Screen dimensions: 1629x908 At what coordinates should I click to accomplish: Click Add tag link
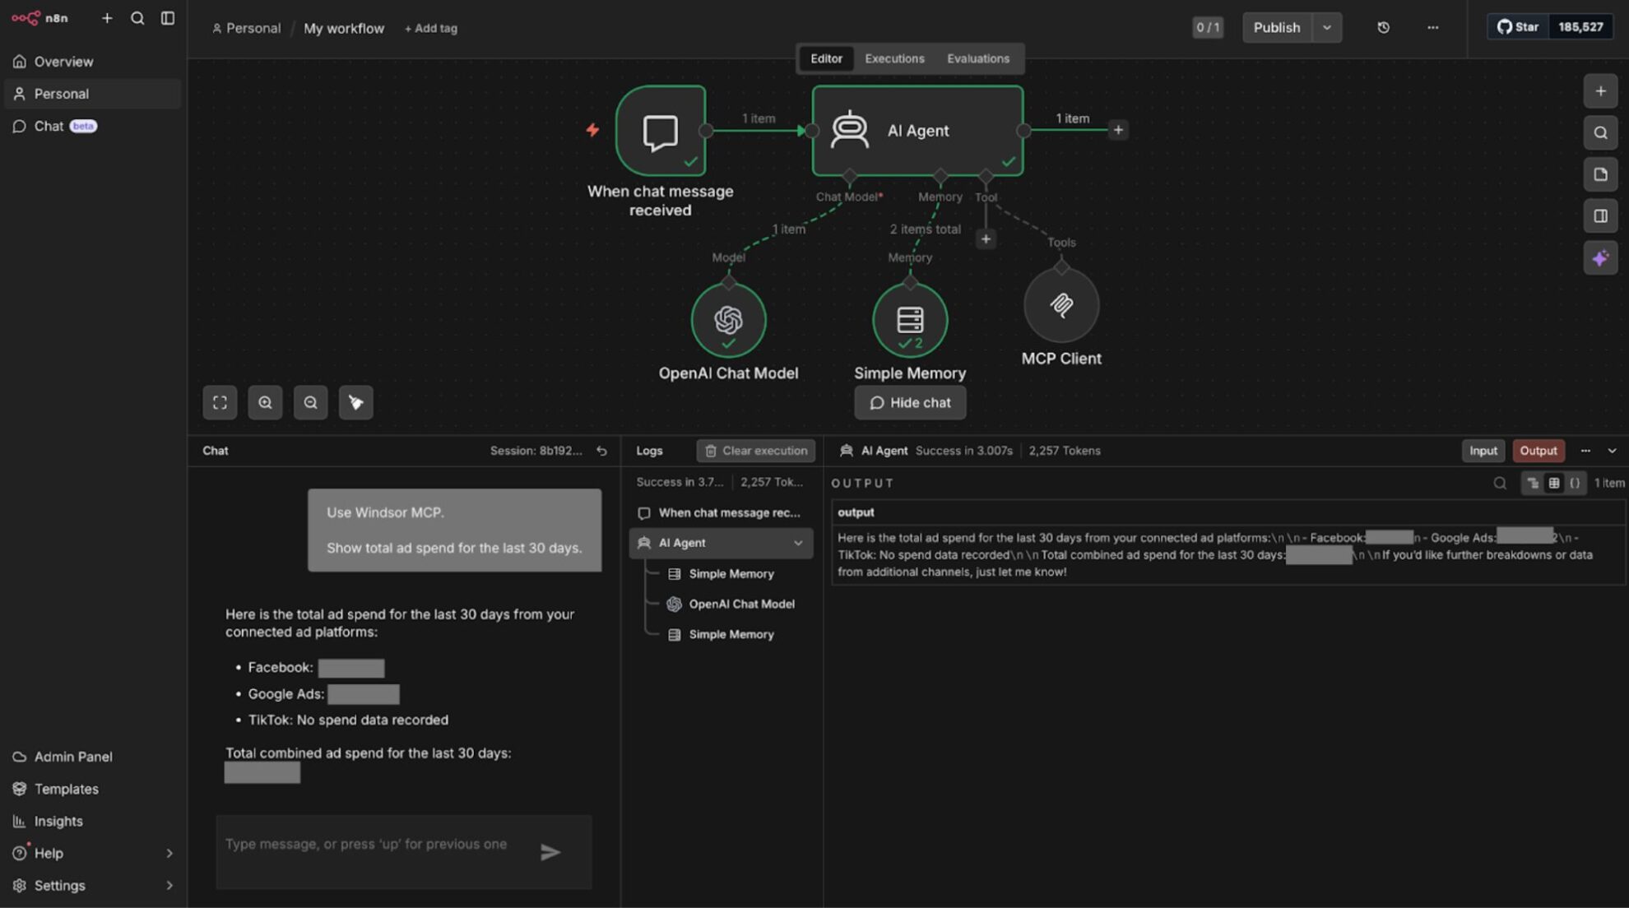pos(431,28)
